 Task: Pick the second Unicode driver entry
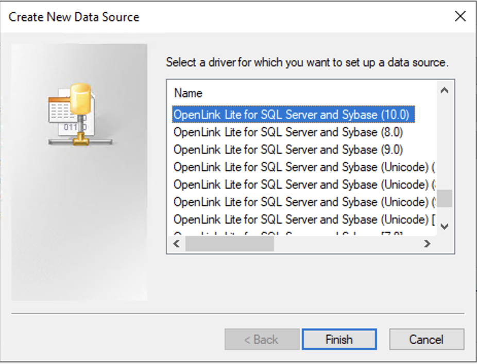coord(304,185)
